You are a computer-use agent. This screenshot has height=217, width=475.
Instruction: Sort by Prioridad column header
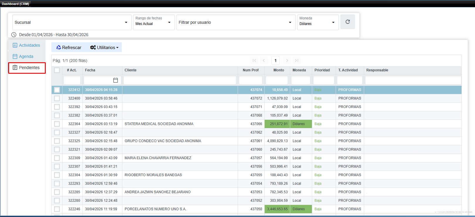pos(322,70)
